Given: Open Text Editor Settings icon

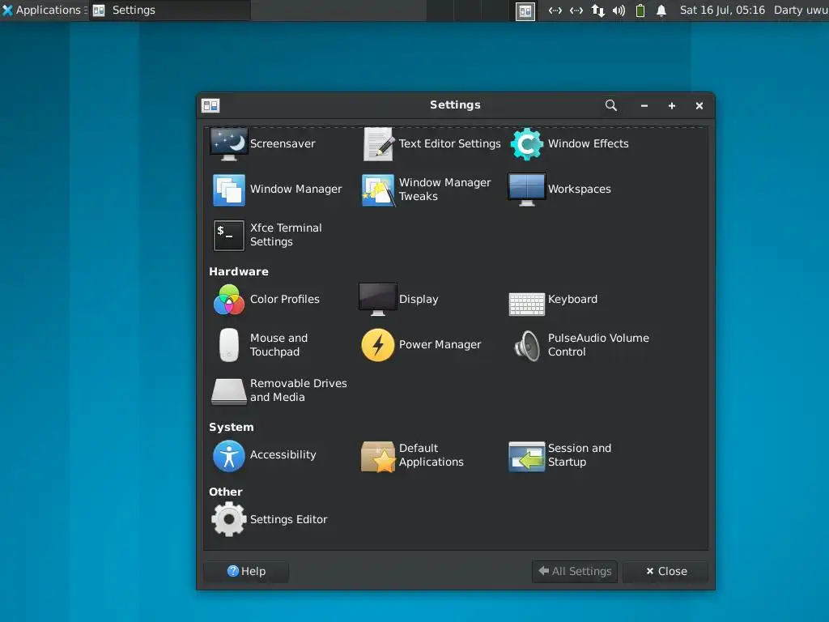Looking at the screenshot, I should (378, 144).
